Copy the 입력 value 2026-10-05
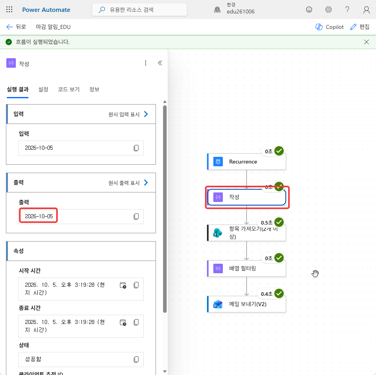Image resolution: width=376 pixels, height=375 pixels. click(x=136, y=148)
